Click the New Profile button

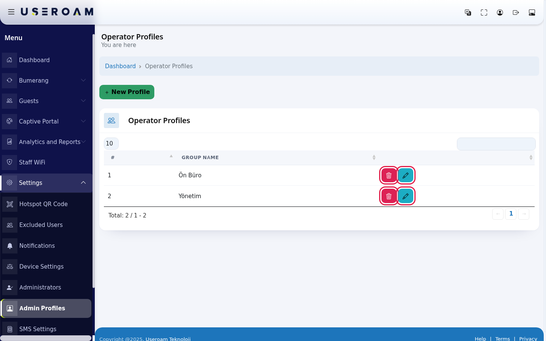tap(127, 92)
